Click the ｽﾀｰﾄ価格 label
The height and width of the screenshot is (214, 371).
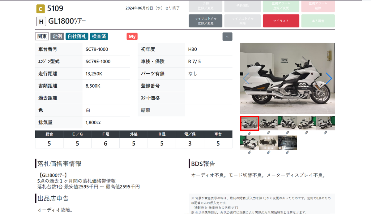(150, 98)
